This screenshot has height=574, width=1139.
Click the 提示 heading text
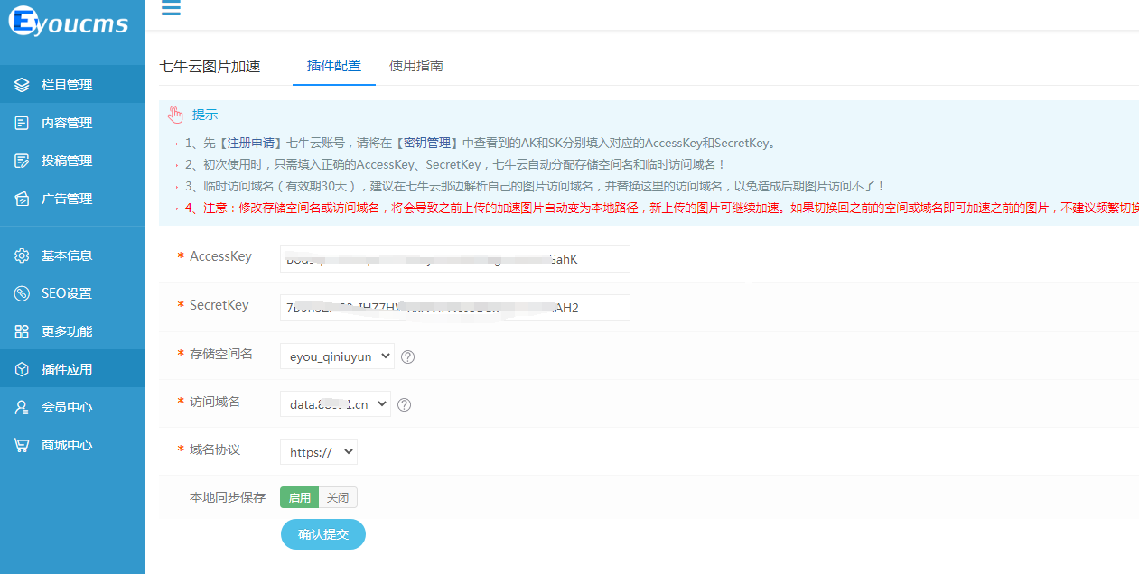click(205, 116)
